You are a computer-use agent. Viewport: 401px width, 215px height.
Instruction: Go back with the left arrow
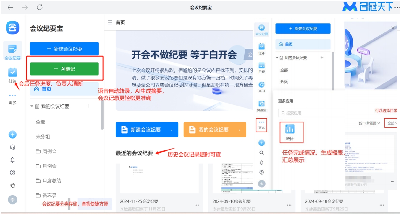(x=11, y=8)
